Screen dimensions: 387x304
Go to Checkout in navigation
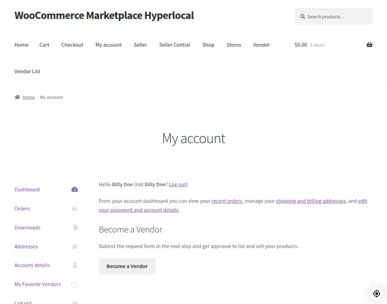(72, 45)
